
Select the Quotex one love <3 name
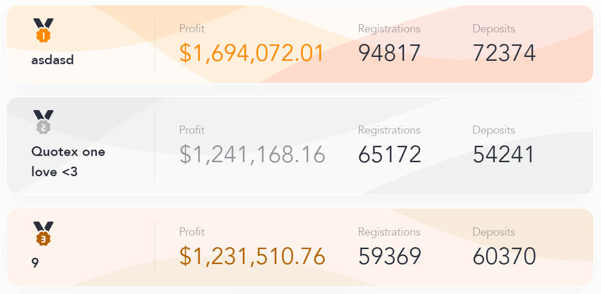(x=68, y=161)
